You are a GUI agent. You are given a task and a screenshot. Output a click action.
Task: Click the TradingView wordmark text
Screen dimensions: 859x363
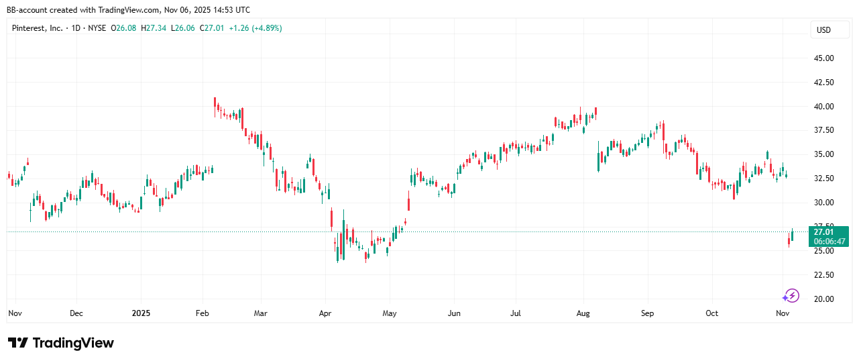73,343
